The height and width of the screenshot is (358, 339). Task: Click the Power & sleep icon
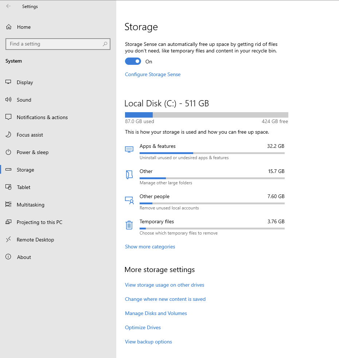click(8, 152)
